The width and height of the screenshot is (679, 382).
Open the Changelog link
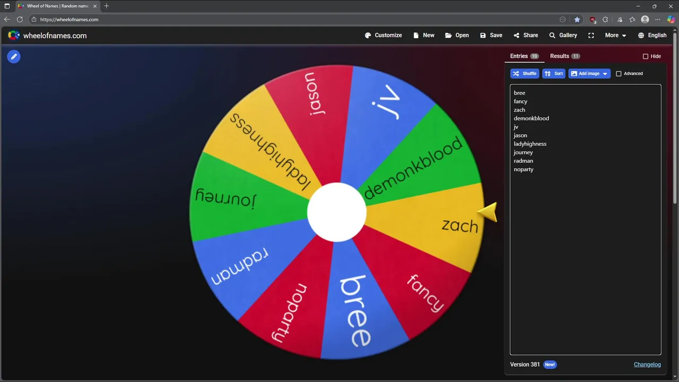(647, 364)
